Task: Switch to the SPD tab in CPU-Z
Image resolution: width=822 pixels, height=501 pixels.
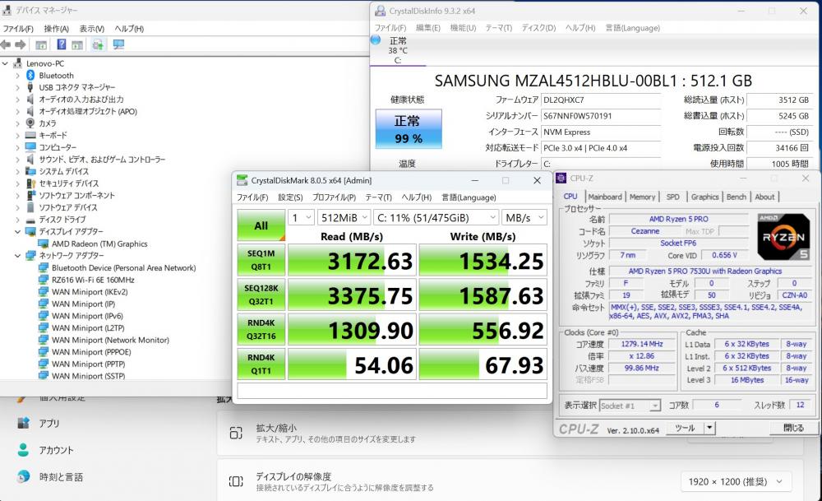Action: point(672,197)
